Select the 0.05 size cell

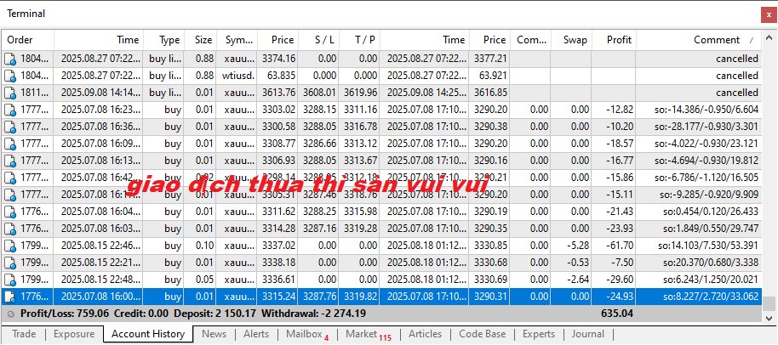(200, 280)
